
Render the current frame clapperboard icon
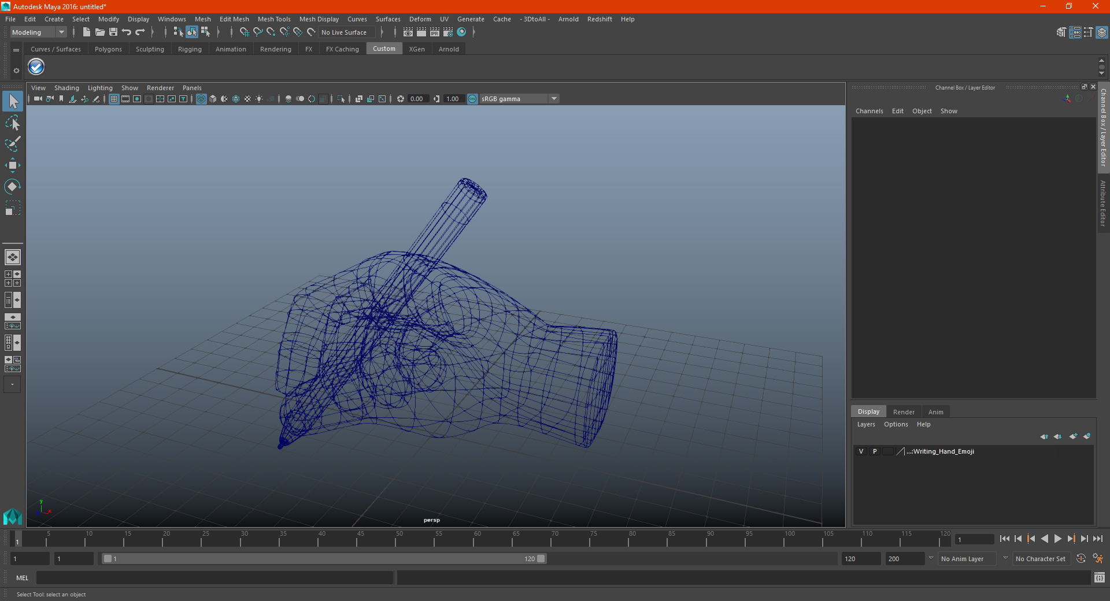tap(421, 32)
